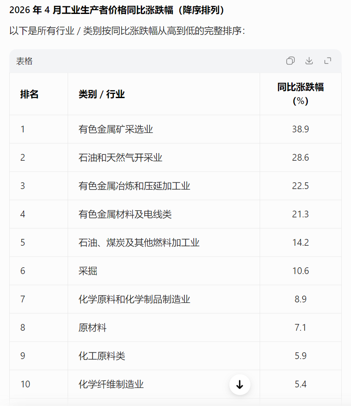Click the heading 2026 年 4 月工业生产者价格同比涨跌幅
Screen dimensions: 351x406
click(x=91, y=10)
